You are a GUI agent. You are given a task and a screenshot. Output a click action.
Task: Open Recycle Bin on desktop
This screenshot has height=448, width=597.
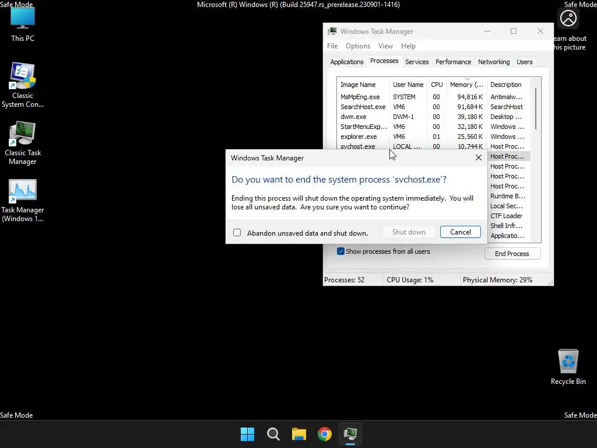568,367
